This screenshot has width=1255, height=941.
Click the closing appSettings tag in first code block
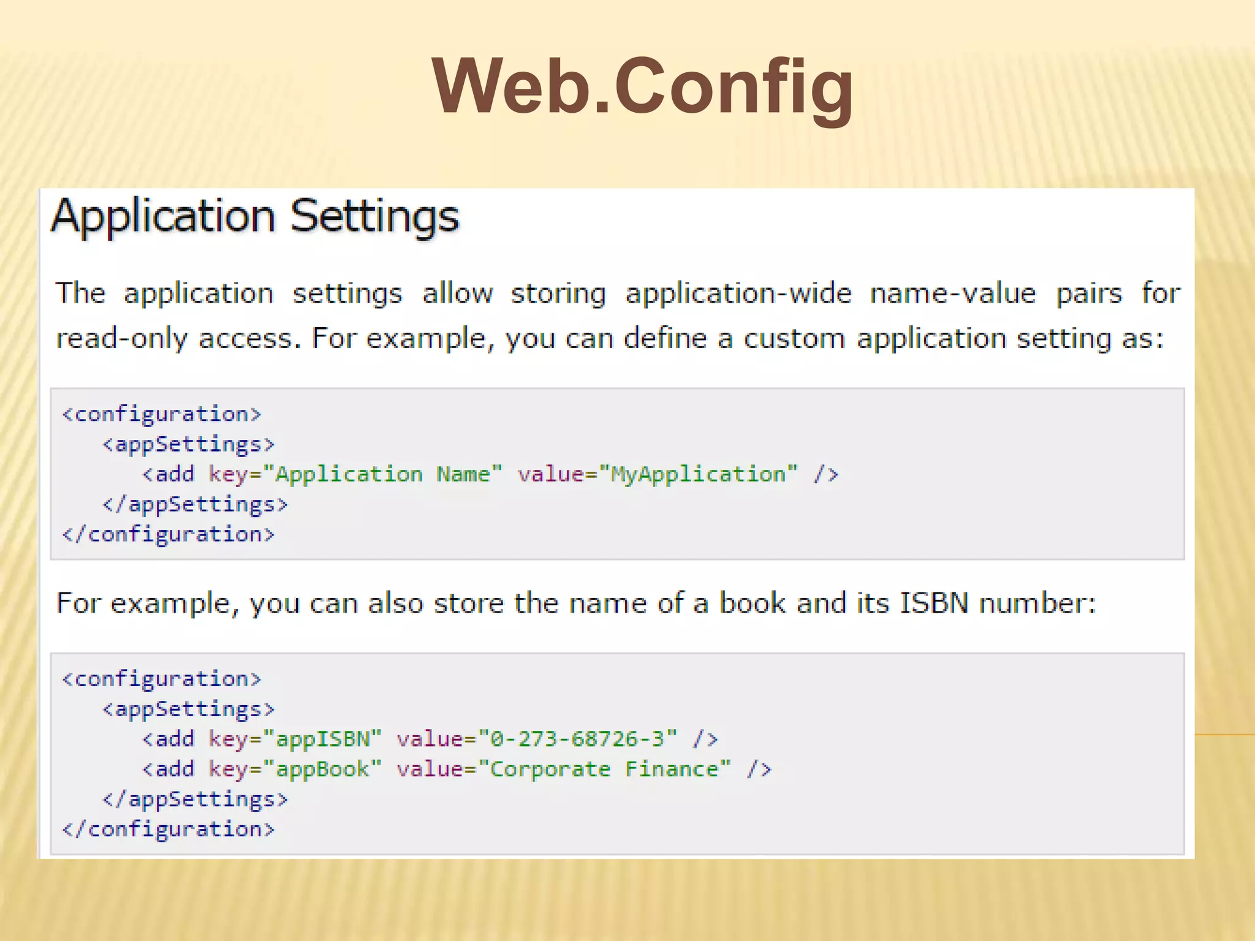pyautogui.click(x=195, y=504)
